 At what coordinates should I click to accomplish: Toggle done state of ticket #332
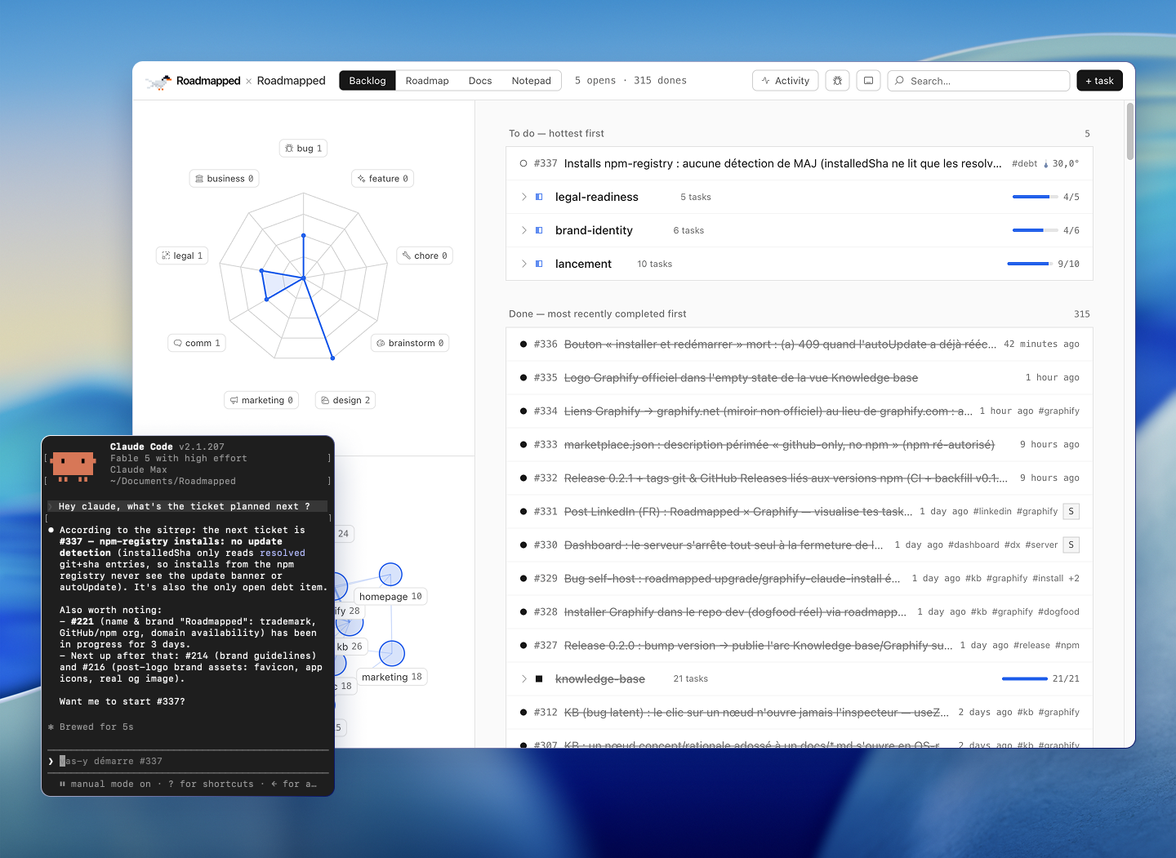click(523, 478)
